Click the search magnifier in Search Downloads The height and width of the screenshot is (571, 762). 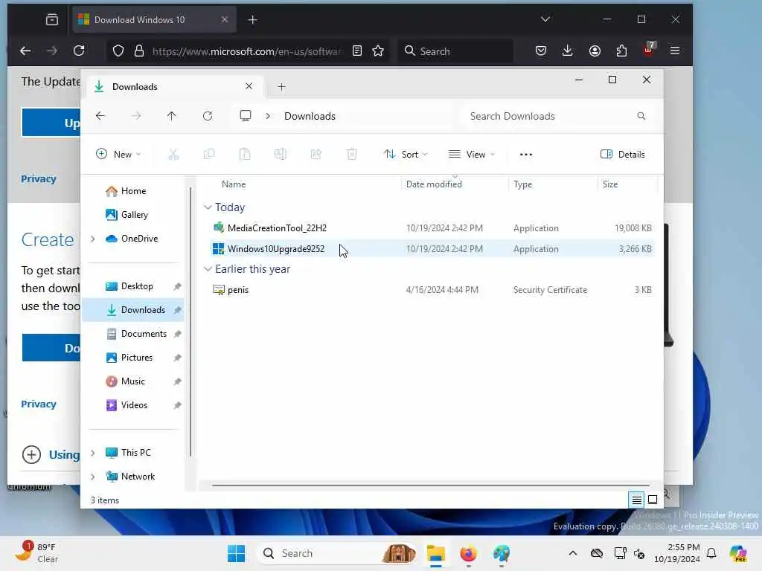pyautogui.click(x=641, y=116)
